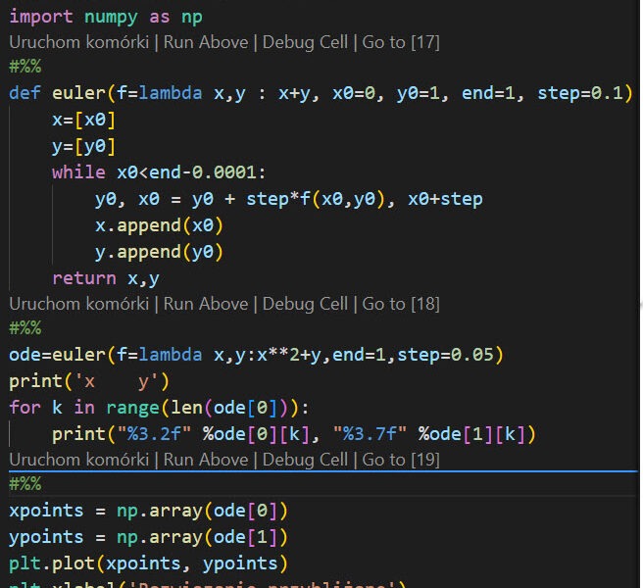Click on the 'x.append(x0)' line
The height and width of the screenshot is (588, 643).
(158, 225)
